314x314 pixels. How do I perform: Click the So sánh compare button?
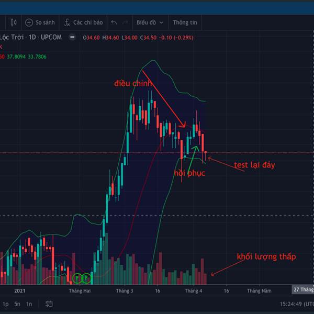40,23
